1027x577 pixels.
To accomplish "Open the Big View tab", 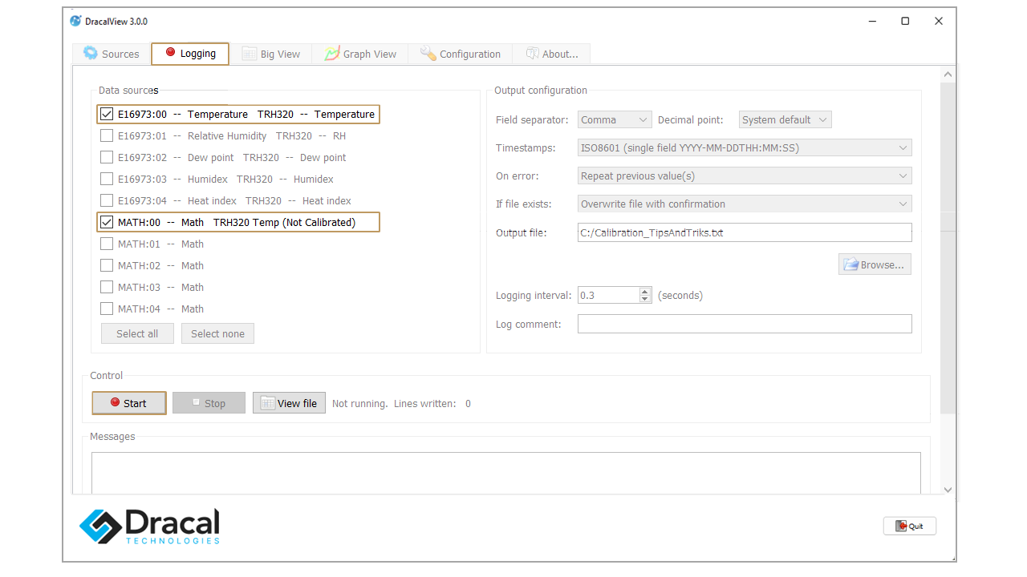I will click(270, 54).
